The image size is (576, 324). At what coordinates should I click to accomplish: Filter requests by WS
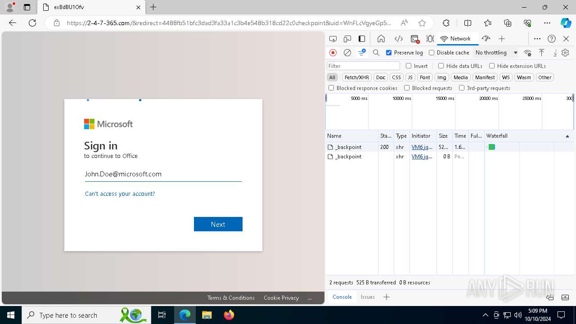click(x=506, y=77)
